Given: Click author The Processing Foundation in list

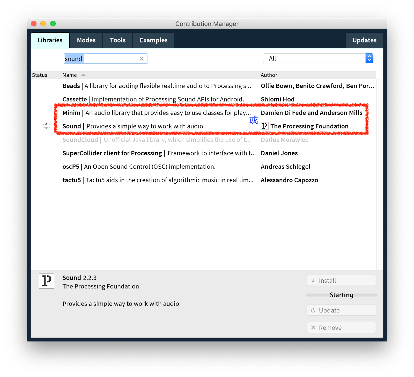Looking at the screenshot, I should [309, 126].
